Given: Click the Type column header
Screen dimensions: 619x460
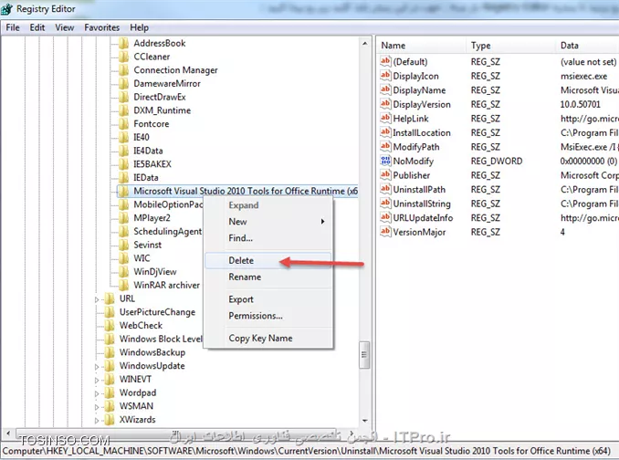Looking at the screenshot, I should tap(511, 46).
